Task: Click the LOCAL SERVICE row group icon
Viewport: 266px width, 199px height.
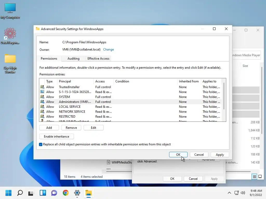Action: tap(42, 106)
